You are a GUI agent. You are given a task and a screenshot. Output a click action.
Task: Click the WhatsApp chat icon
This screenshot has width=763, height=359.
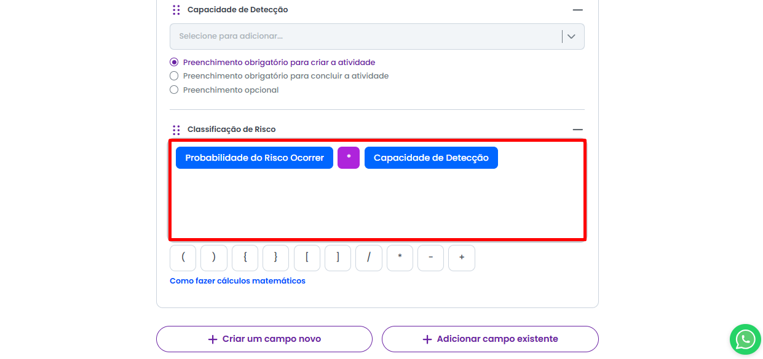745,339
